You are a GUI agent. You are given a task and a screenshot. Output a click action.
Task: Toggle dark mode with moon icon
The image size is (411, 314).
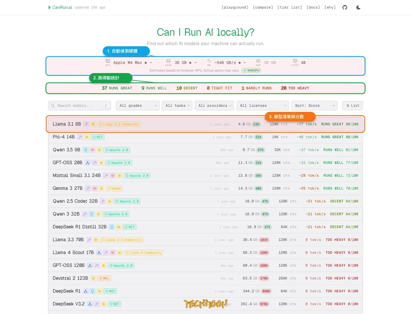(x=358, y=7)
